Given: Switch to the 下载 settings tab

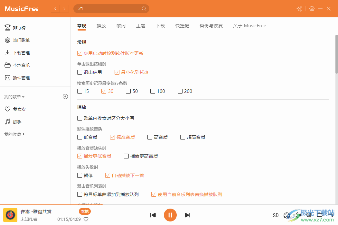Looking at the screenshot, I should click(x=160, y=26).
